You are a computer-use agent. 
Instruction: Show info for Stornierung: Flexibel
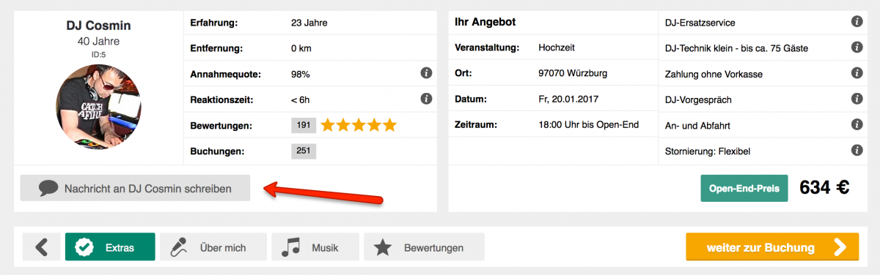pyautogui.click(x=856, y=150)
